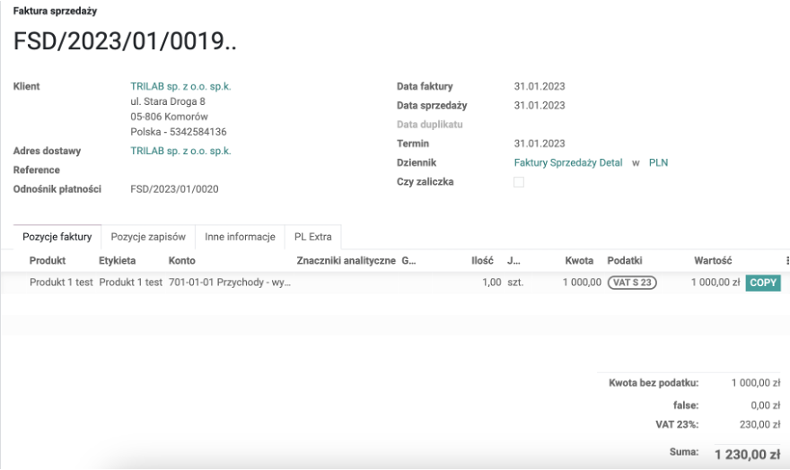Click the Suma total 1 230,00 zł

pyautogui.click(x=747, y=455)
